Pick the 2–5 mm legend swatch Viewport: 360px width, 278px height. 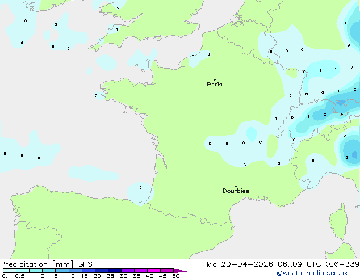(49, 271)
